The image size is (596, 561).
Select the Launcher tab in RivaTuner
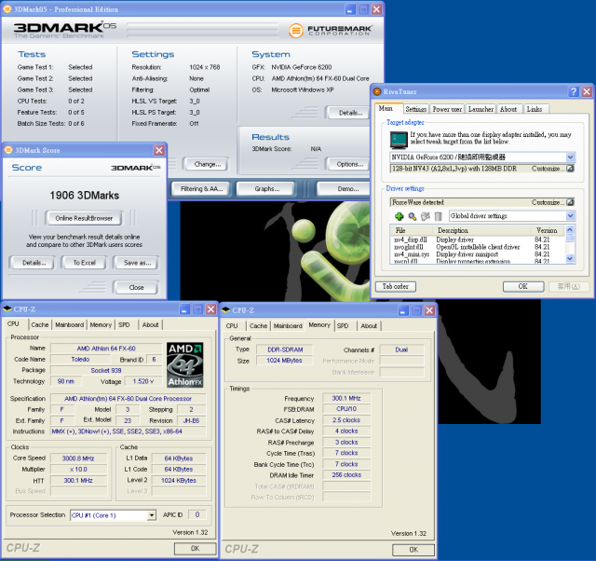click(481, 109)
